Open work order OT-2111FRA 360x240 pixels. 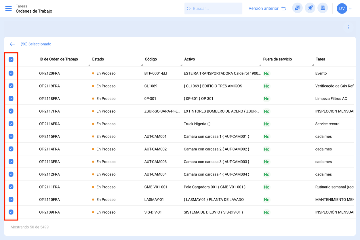click(49, 187)
